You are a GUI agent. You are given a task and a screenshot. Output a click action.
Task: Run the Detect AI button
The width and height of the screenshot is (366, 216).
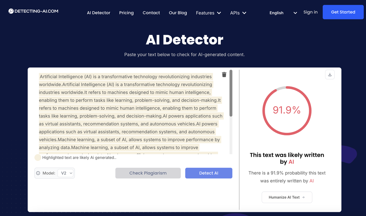point(209,173)
